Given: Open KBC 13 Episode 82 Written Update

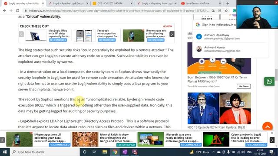Looking at the screenshot, I should (x=216, y=127).
